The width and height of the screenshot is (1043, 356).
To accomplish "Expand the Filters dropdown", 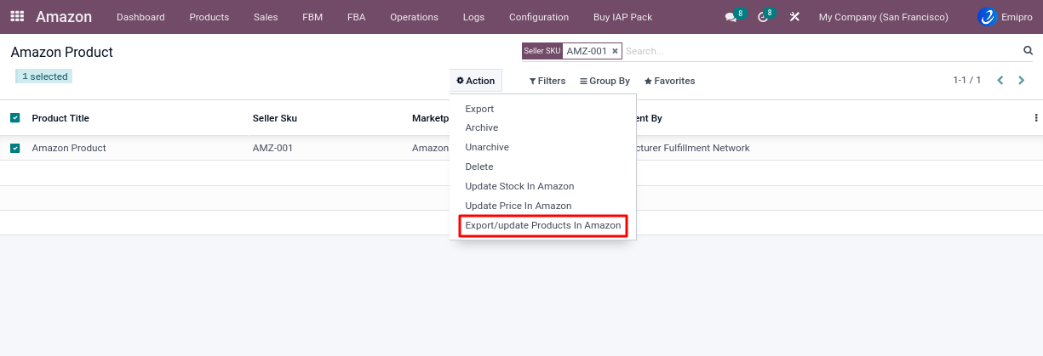I will pyautogui.click(x=547, y=81).
